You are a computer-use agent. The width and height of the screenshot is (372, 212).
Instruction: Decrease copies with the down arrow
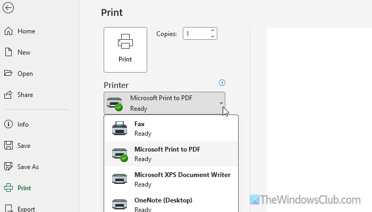(x=213, y=36)
